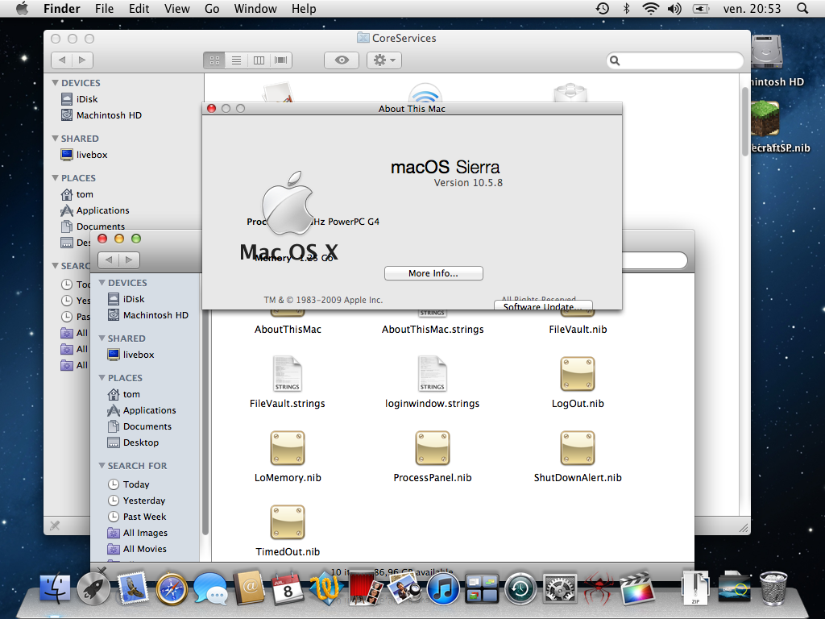Open the Go menu
825x619 pixels.
[212, 8]
